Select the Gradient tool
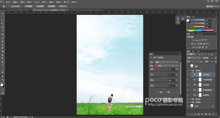The width and height of the screenshot is (220, 118). click(2, 52)
